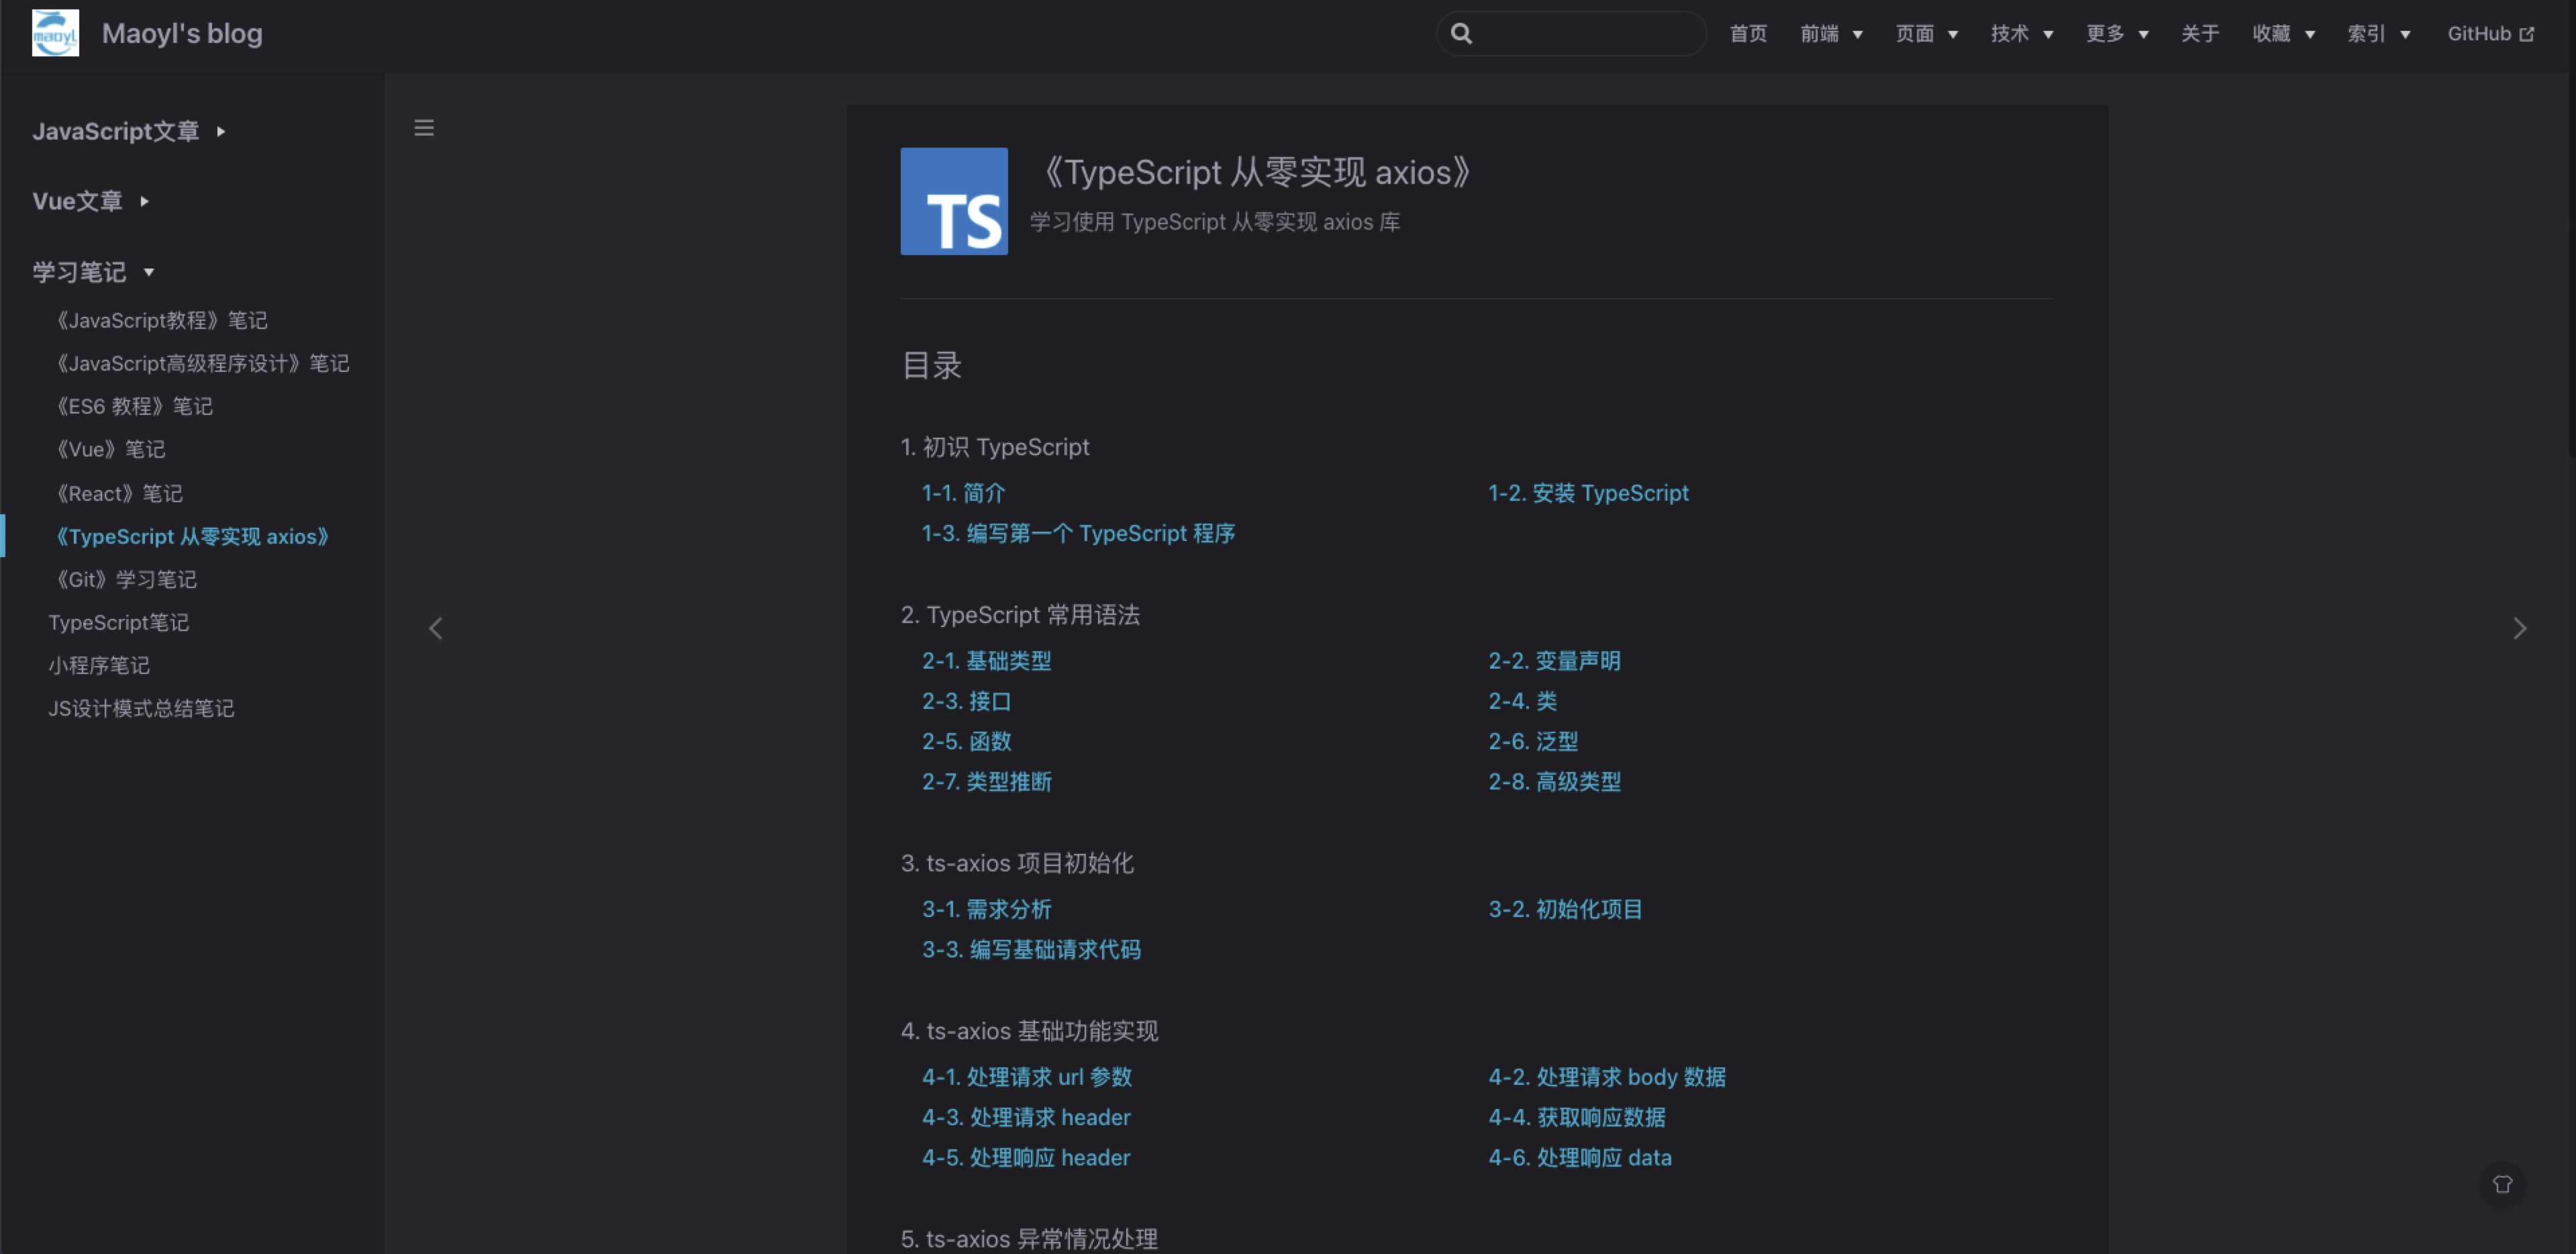Open the 前端 dropdown menu
Screen dimensions: 2576x1254
1831,33
